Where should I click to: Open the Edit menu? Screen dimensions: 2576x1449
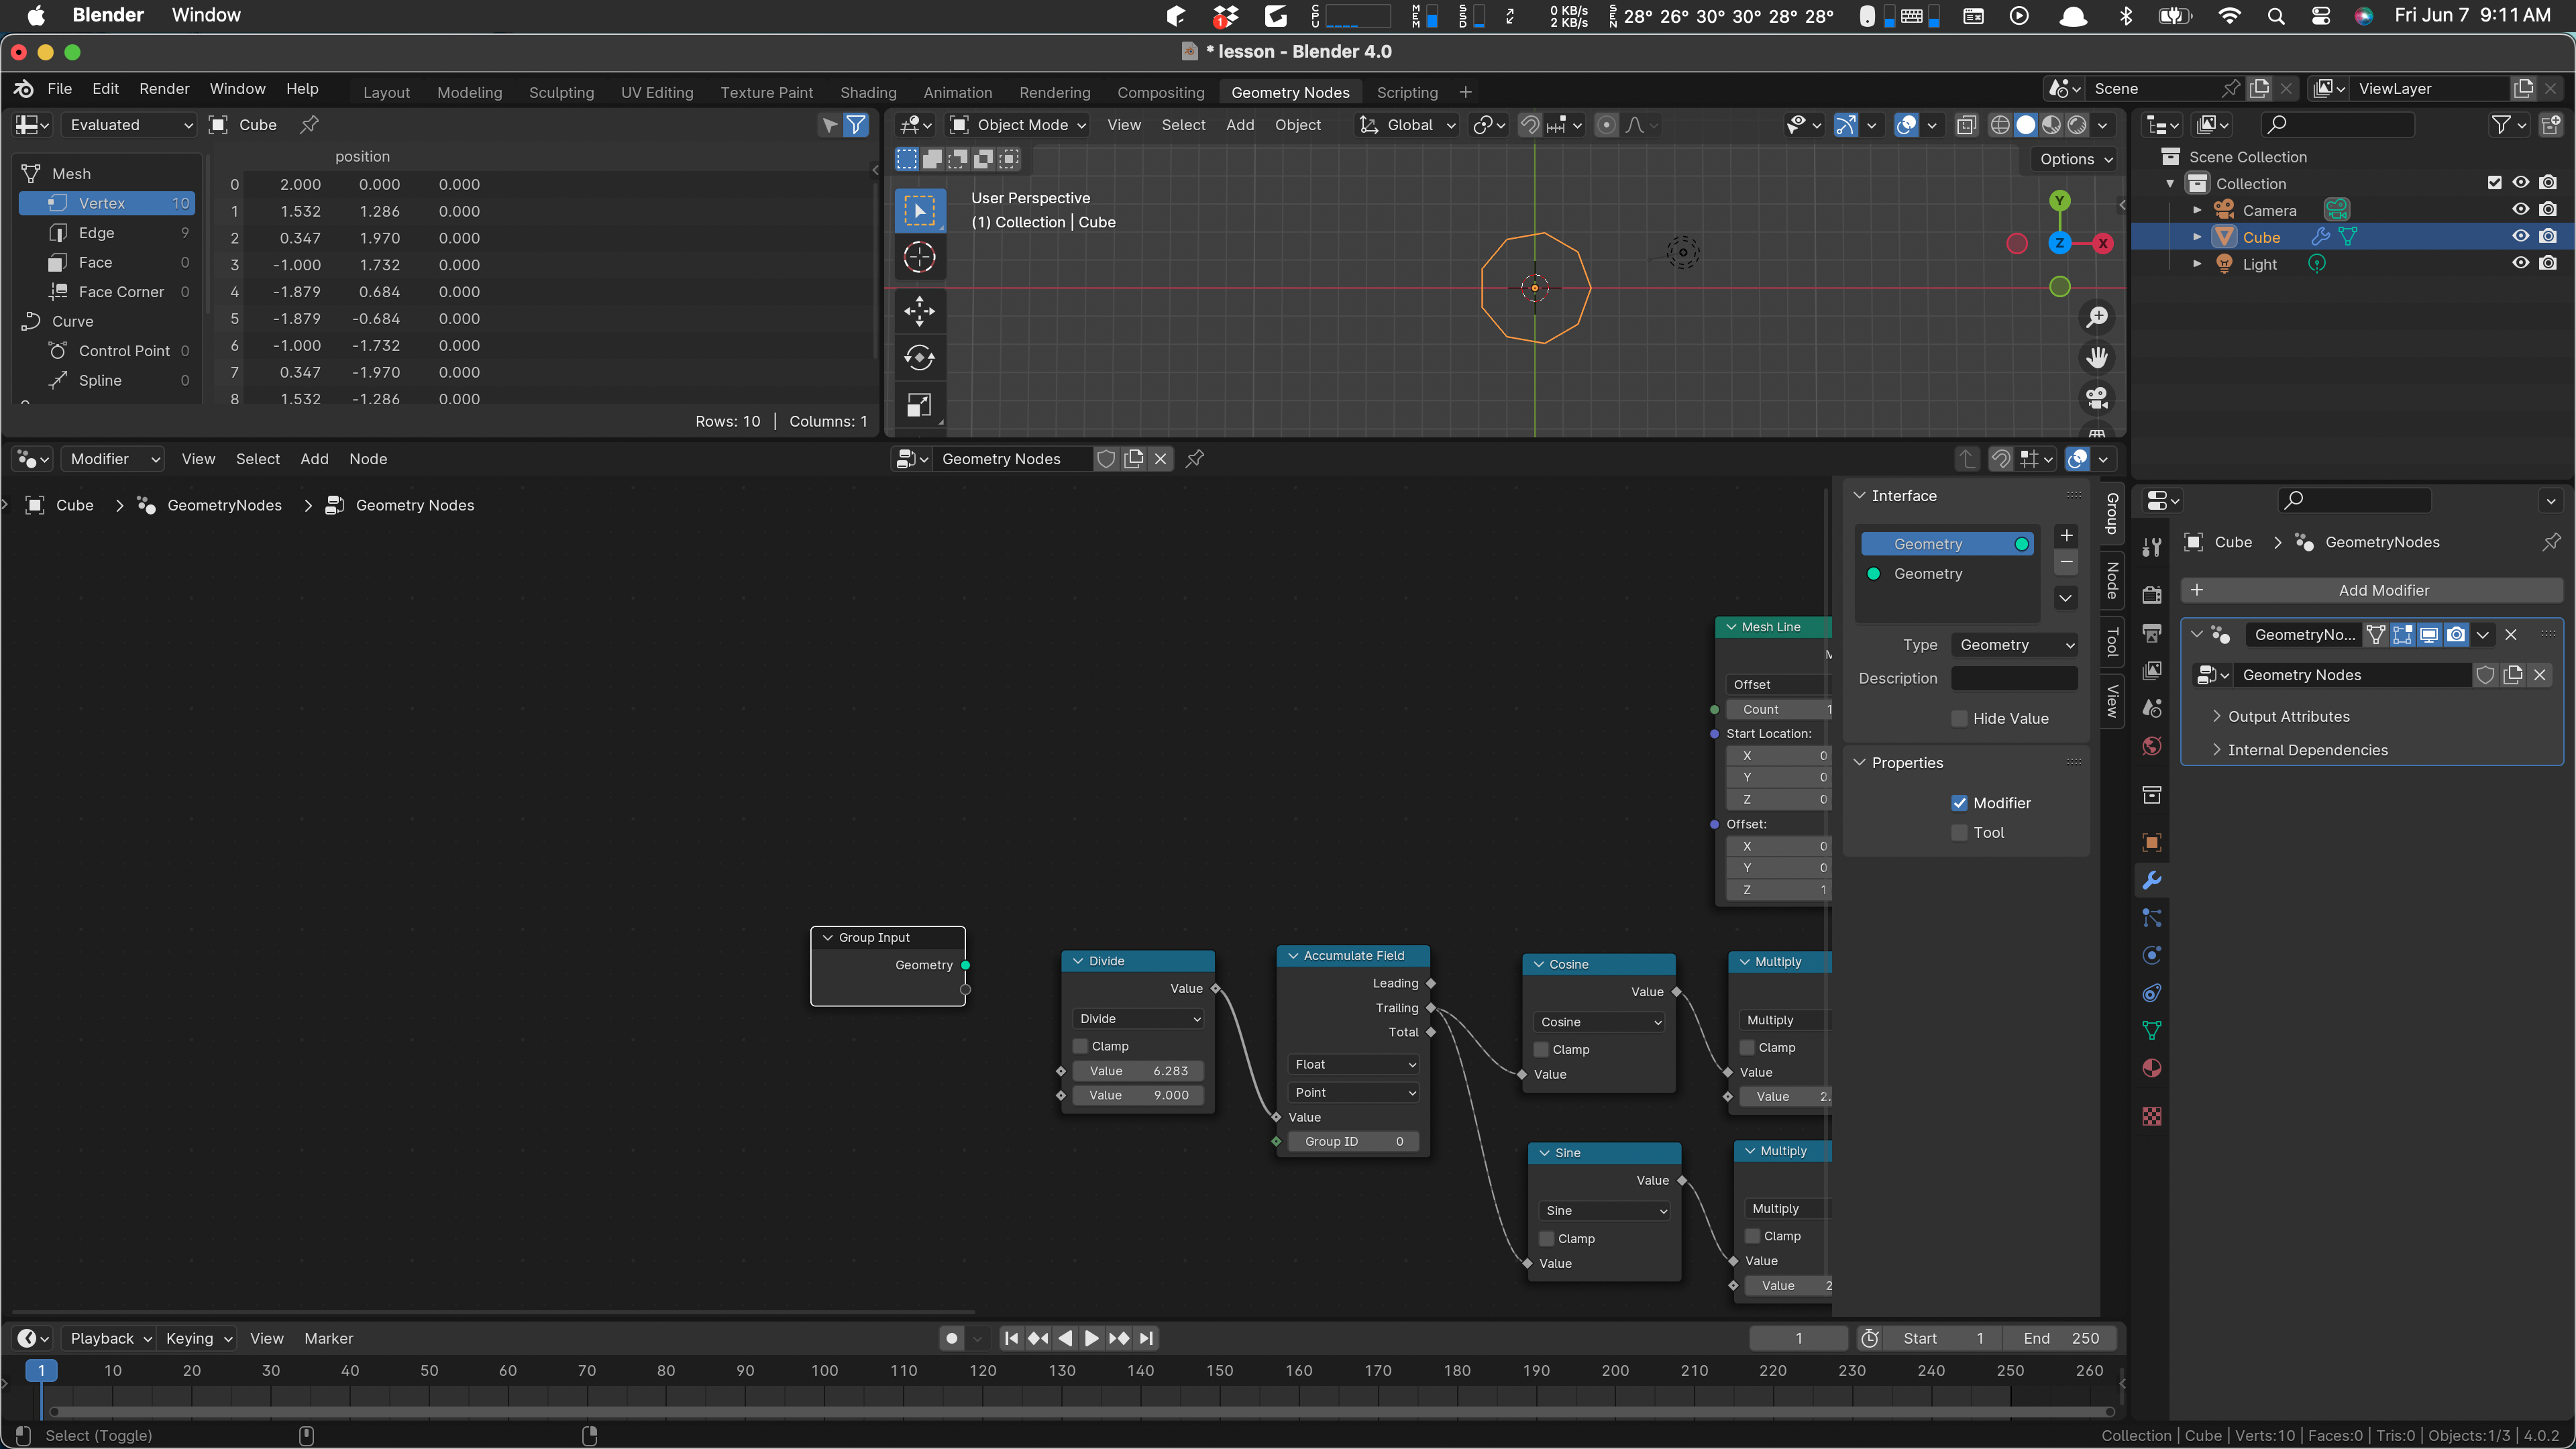105,89
